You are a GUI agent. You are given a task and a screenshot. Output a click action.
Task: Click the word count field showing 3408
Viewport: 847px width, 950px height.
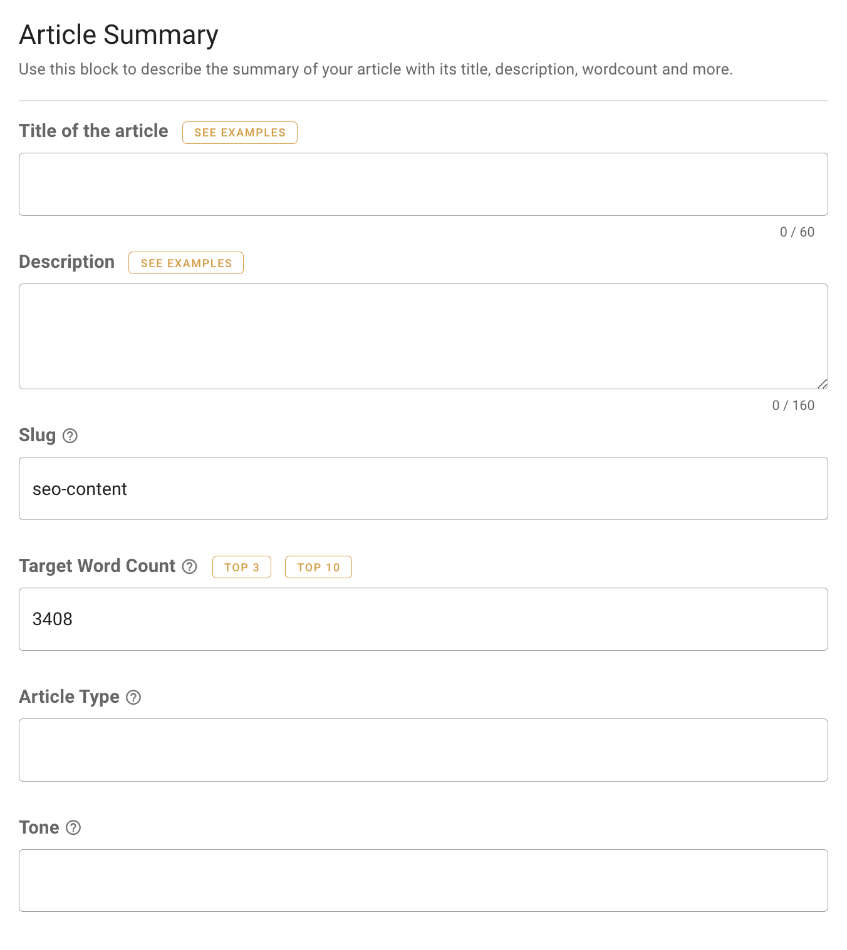tap(423, 619)
